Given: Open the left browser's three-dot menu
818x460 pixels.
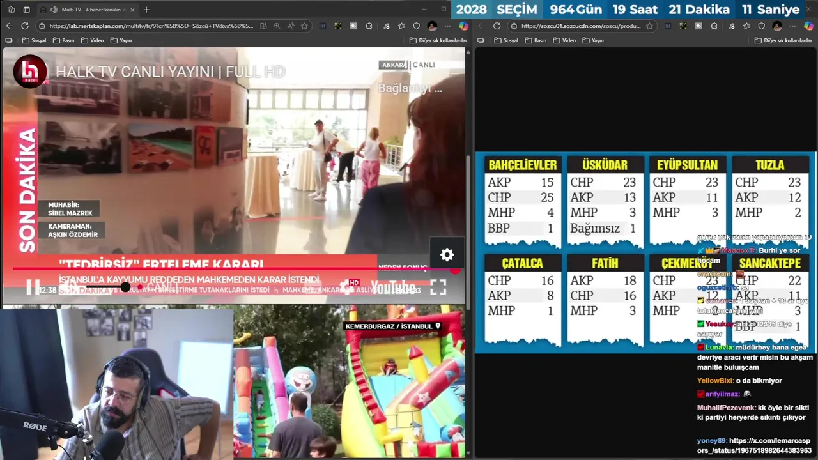Looking at the screenshot, I should pos(447,26).
